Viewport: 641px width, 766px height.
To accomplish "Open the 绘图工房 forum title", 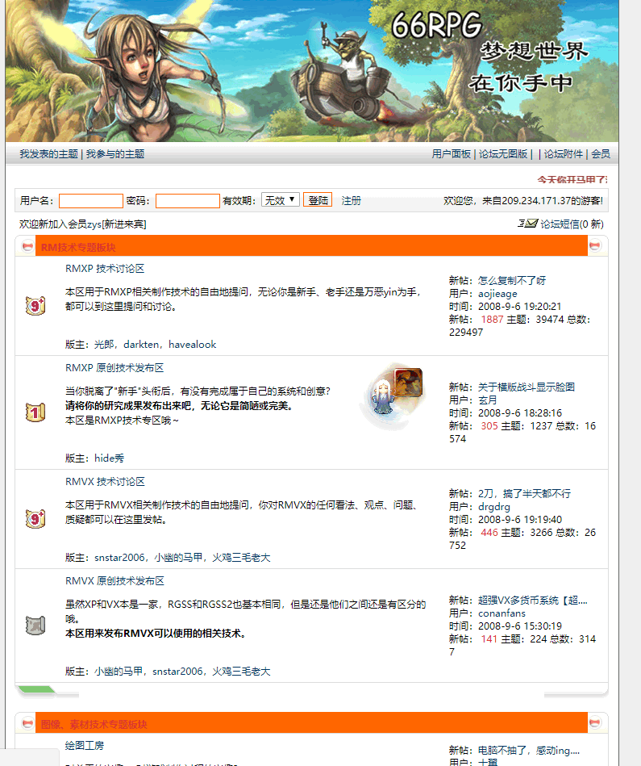I will (85, 746).
